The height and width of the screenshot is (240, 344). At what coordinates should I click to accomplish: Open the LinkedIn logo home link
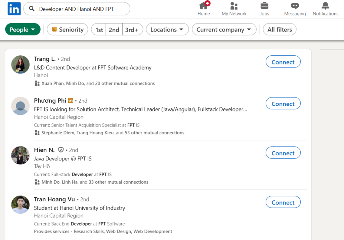coord(14,9)
